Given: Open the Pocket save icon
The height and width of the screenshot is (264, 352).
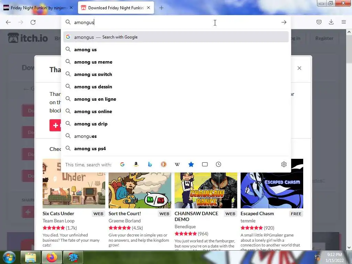Looking at the screenshot, I should coord(319,22).
